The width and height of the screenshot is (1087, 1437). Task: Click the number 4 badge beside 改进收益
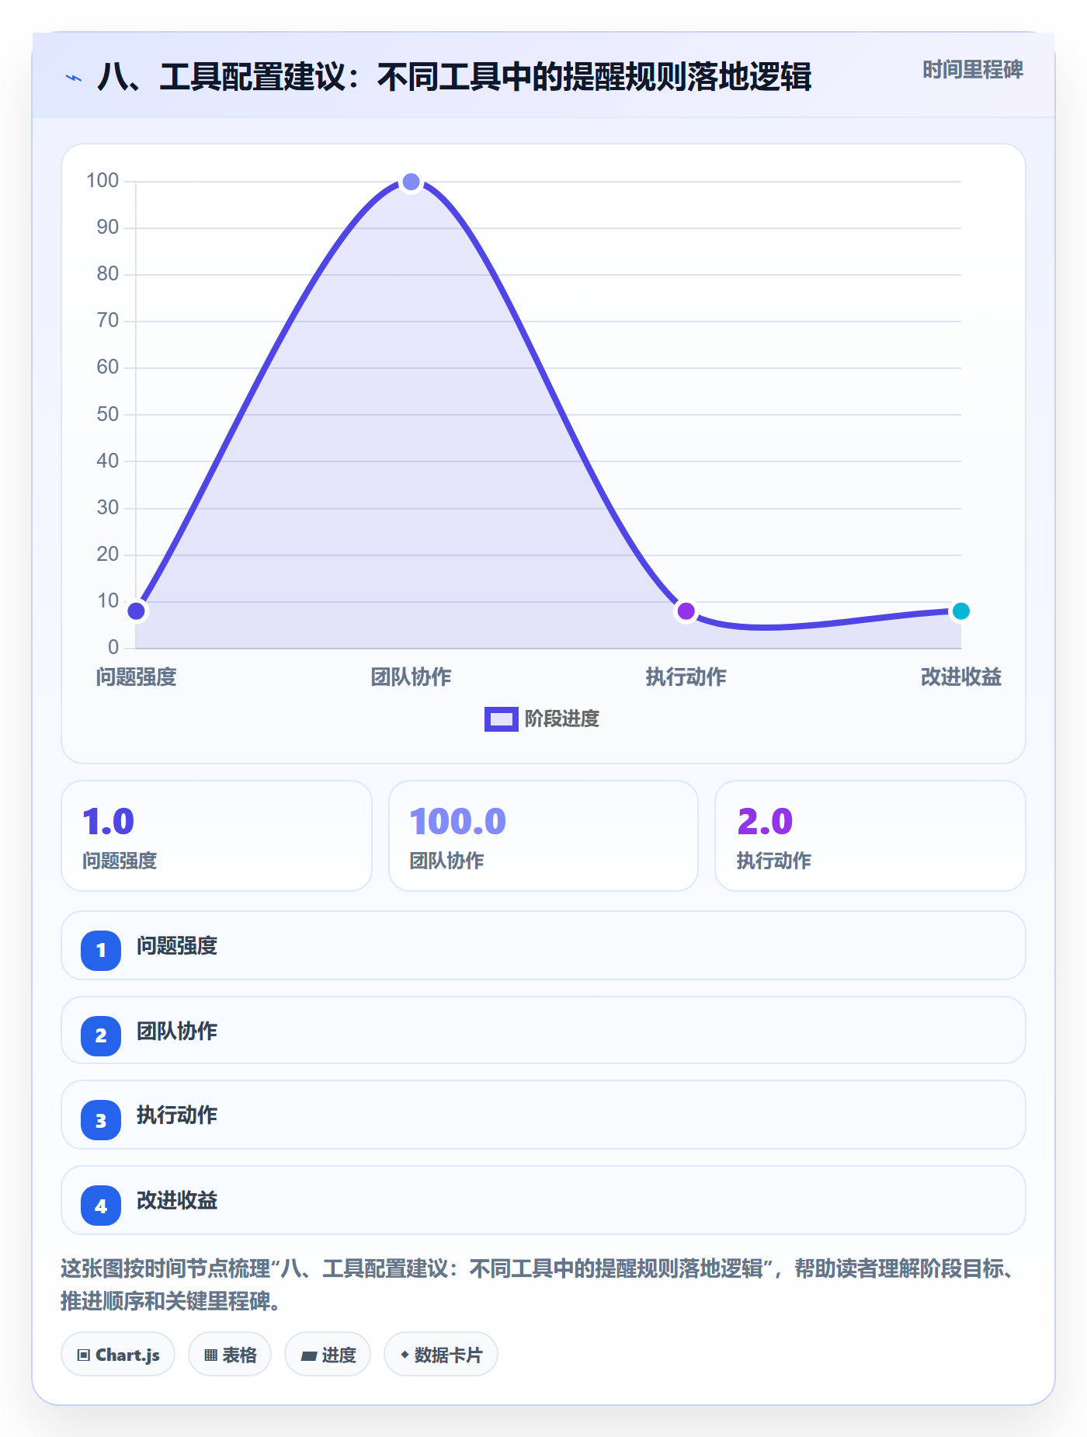click(x=101, y=1206)
